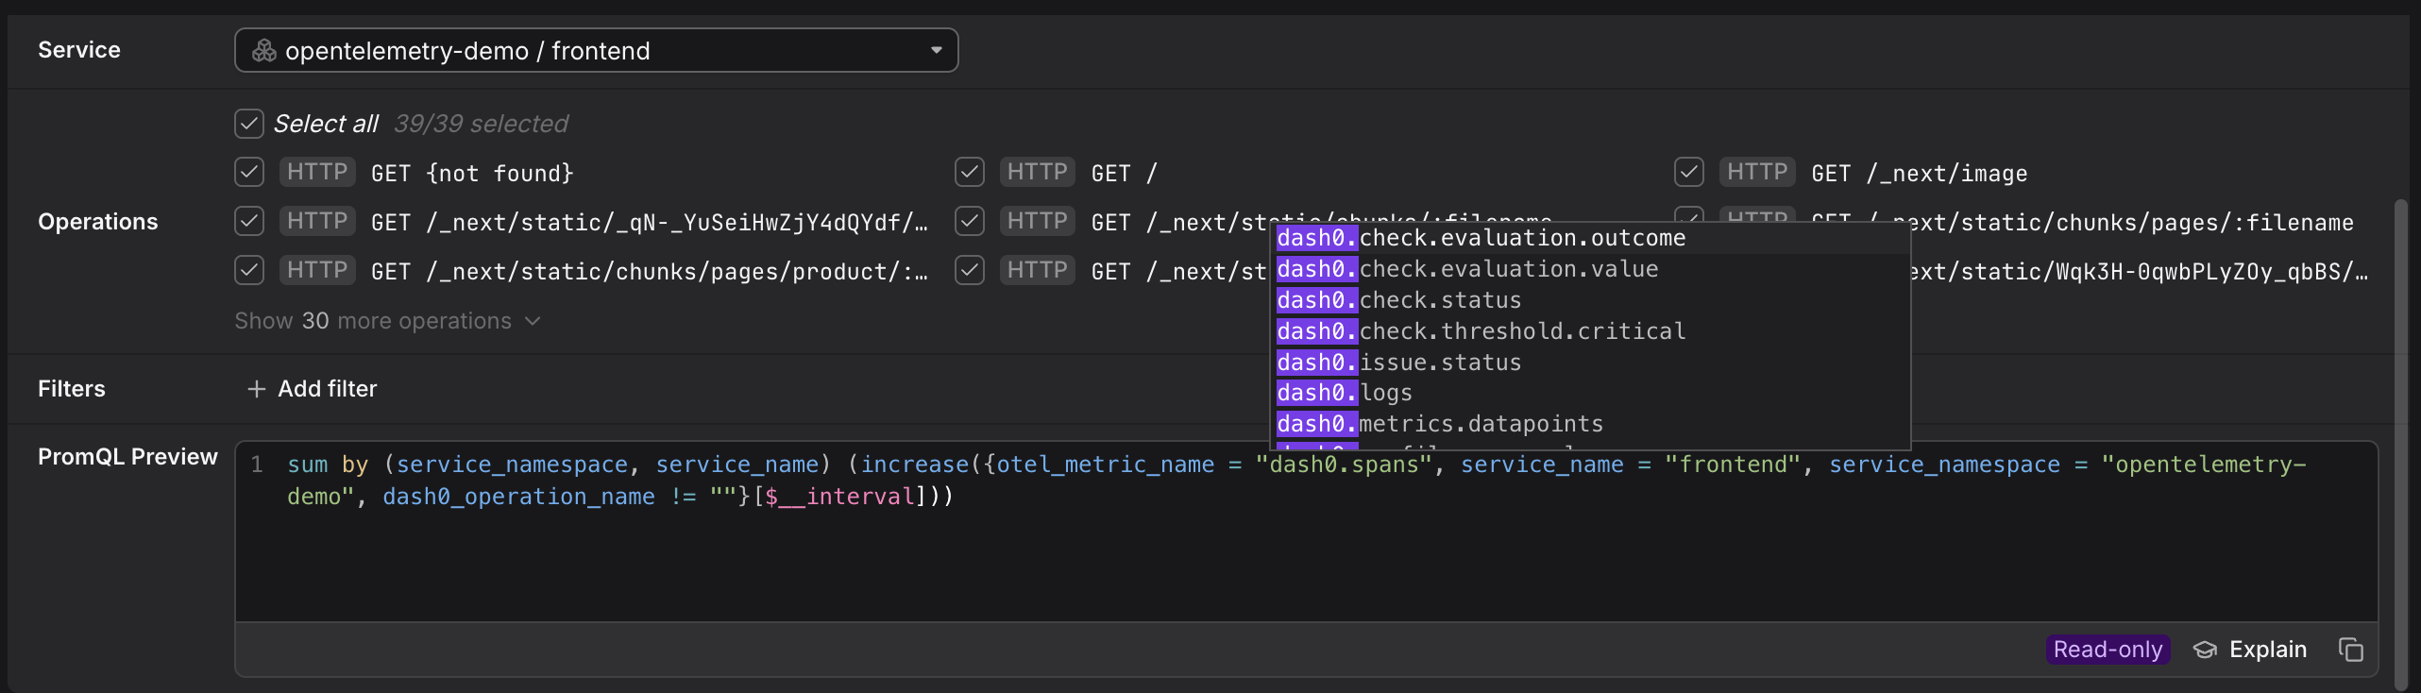Expand Show 30 more operations
This screenshot has height=693, width=2421.
[x=387, y=321]
